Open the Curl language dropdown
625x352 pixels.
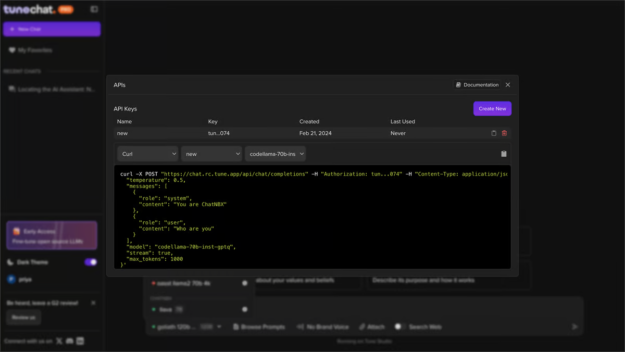point(147,154)
